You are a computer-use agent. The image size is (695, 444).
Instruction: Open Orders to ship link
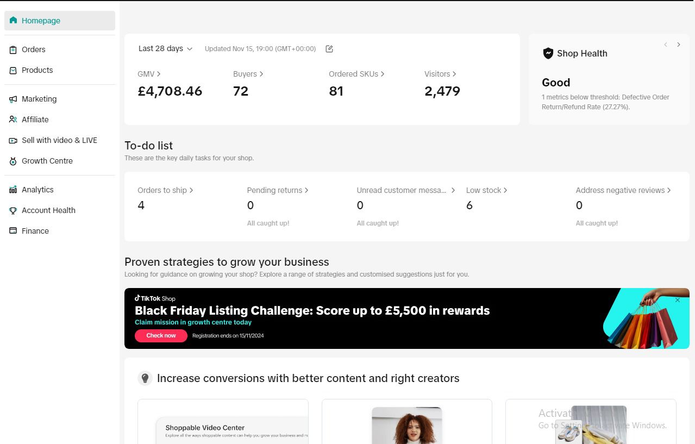click(165, 190)
